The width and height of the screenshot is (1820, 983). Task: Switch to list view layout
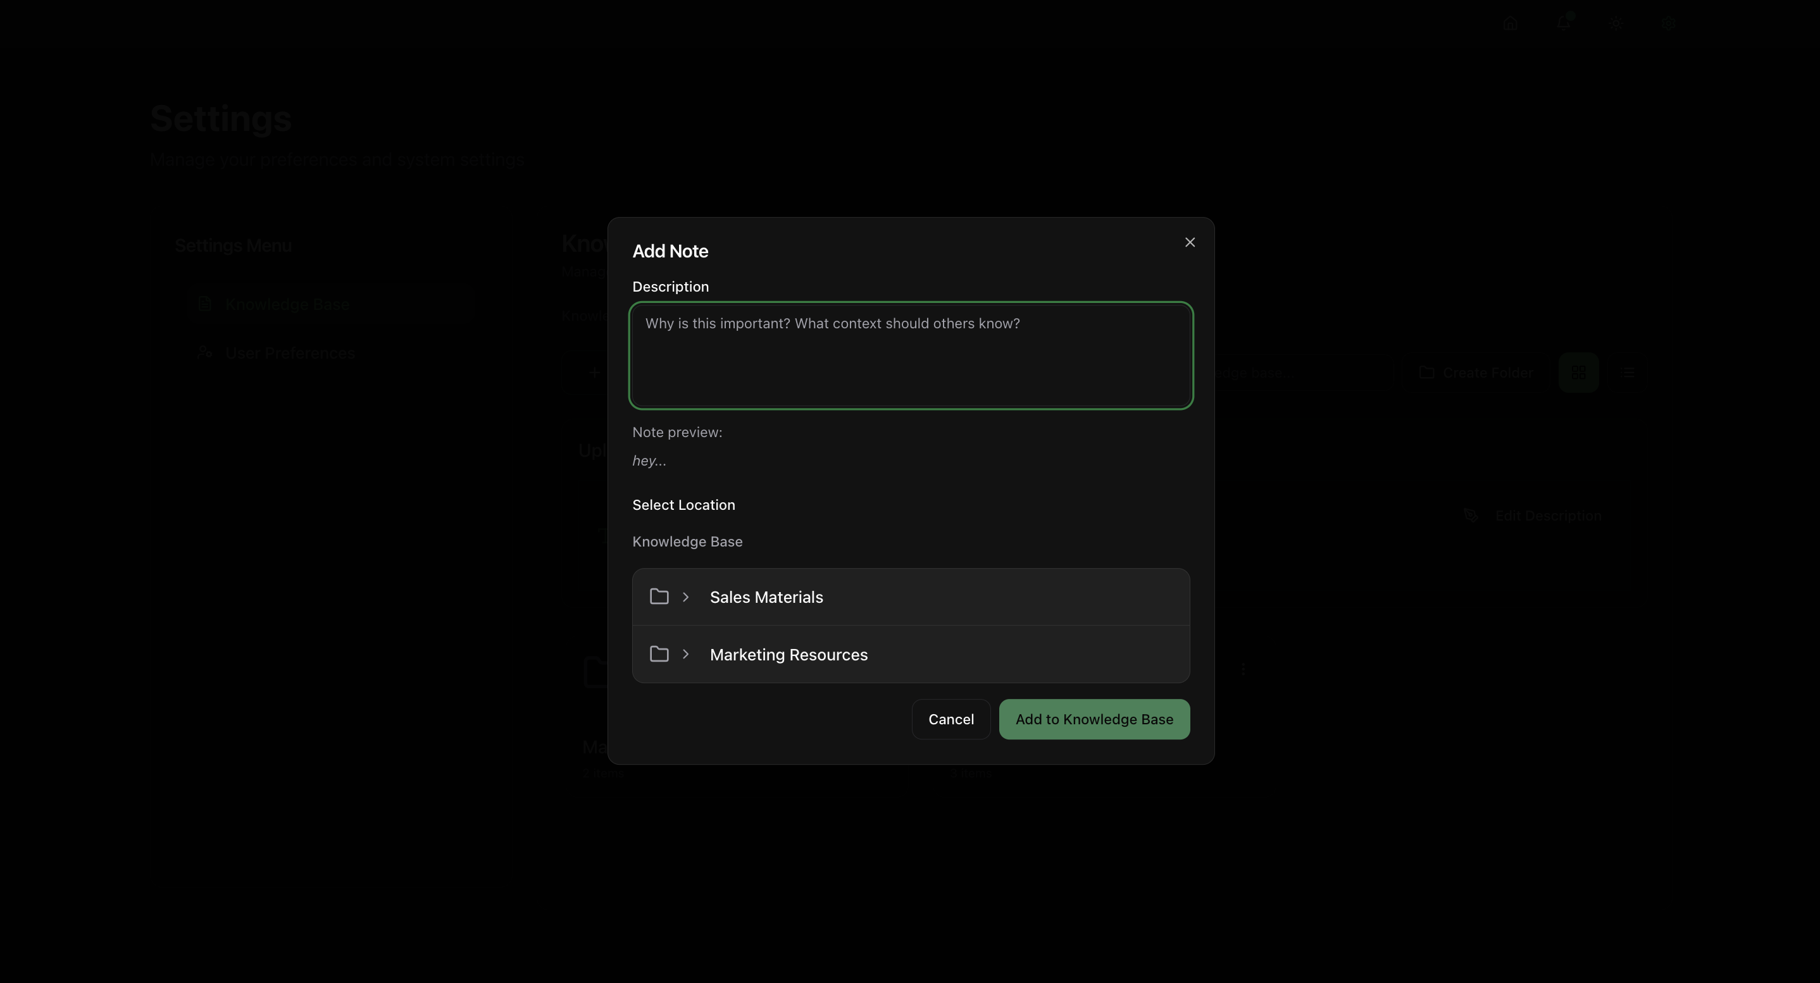point(1627,372)
